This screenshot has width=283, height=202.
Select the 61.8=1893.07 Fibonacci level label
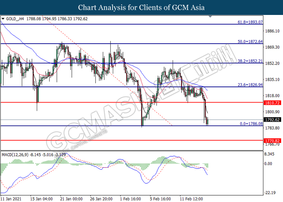pos(250,22)
